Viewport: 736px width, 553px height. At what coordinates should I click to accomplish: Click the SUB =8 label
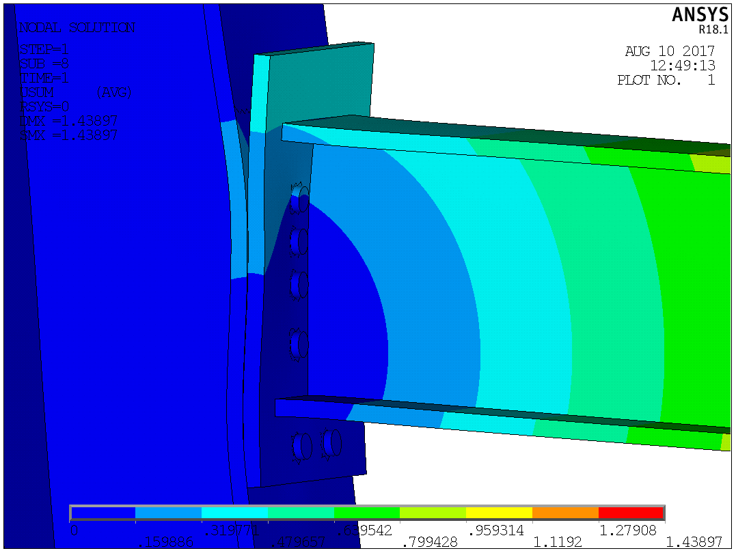(44, 63)
